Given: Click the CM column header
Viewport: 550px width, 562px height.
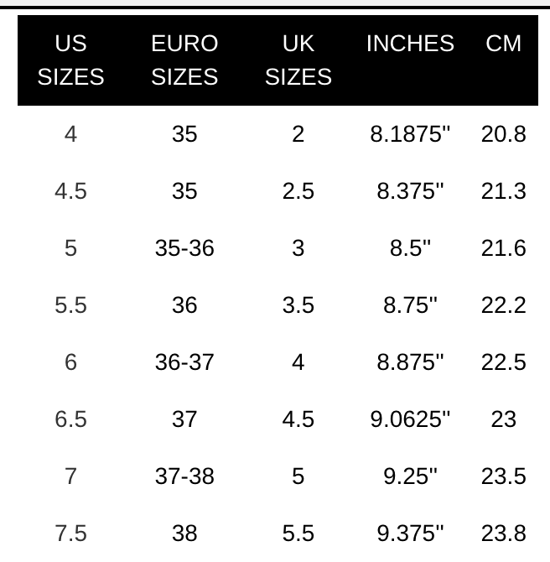Looking at the screenshot, I should click(503, 44).
